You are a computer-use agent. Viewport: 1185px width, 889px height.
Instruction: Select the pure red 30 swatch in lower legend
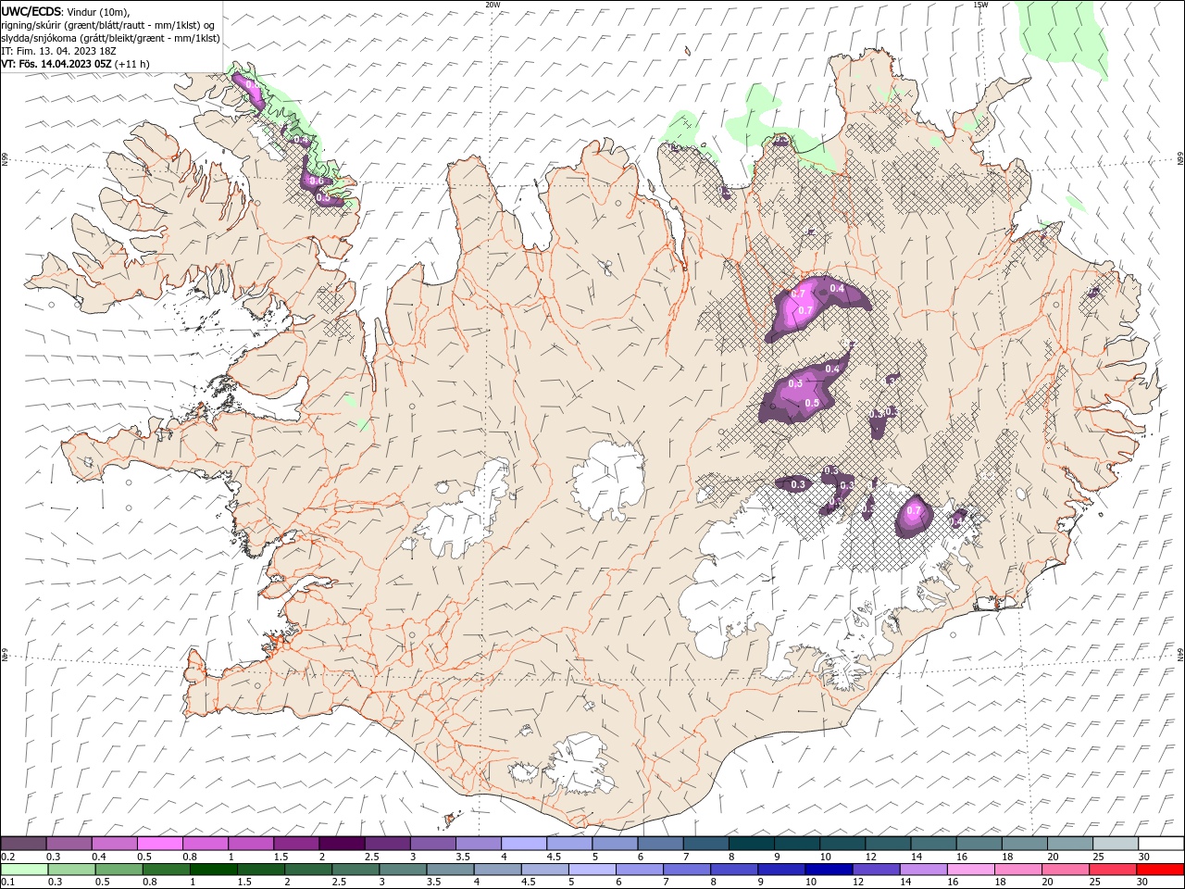[x=1161, y=870]
